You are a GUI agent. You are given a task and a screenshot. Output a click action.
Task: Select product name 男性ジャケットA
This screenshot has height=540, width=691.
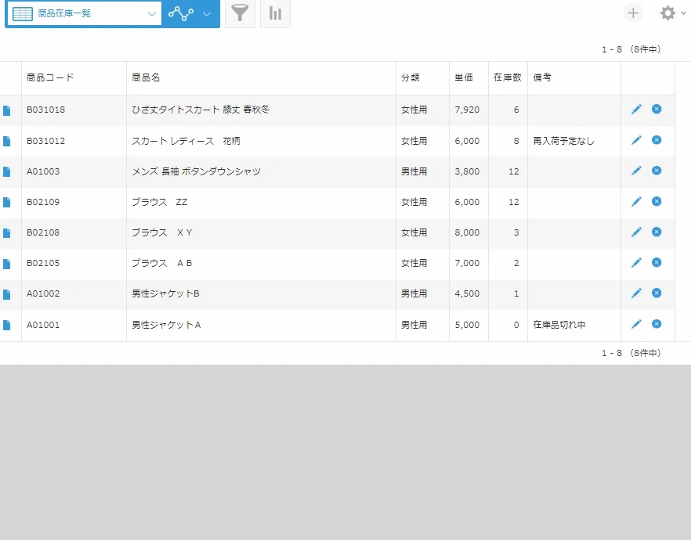point(166,325)
